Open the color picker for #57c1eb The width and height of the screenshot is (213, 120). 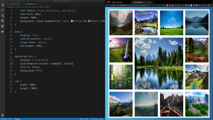click(72, 21)
